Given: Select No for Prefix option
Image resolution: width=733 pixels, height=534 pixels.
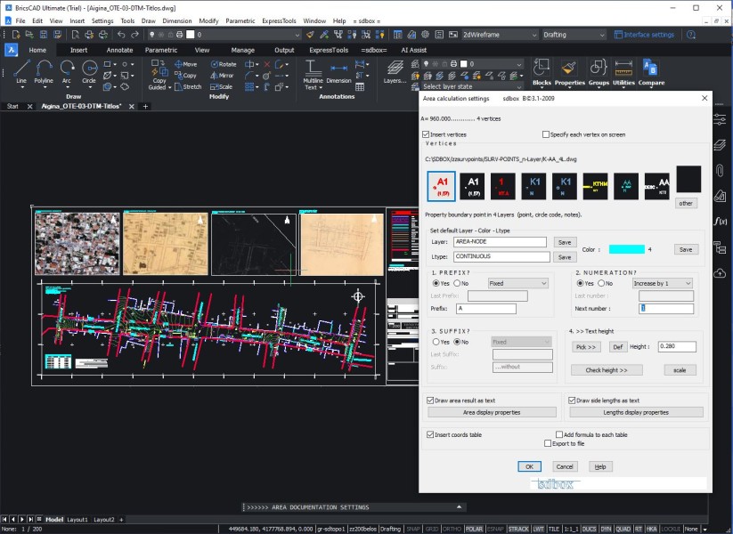Looking at the screenshot, I should 457,284.
